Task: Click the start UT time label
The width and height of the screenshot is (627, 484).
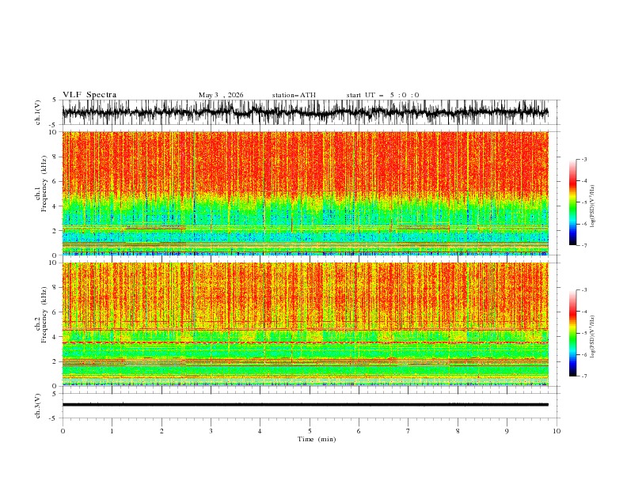Action: 382,95
